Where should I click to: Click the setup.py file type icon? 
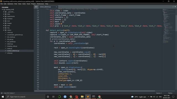click(6, 53)
